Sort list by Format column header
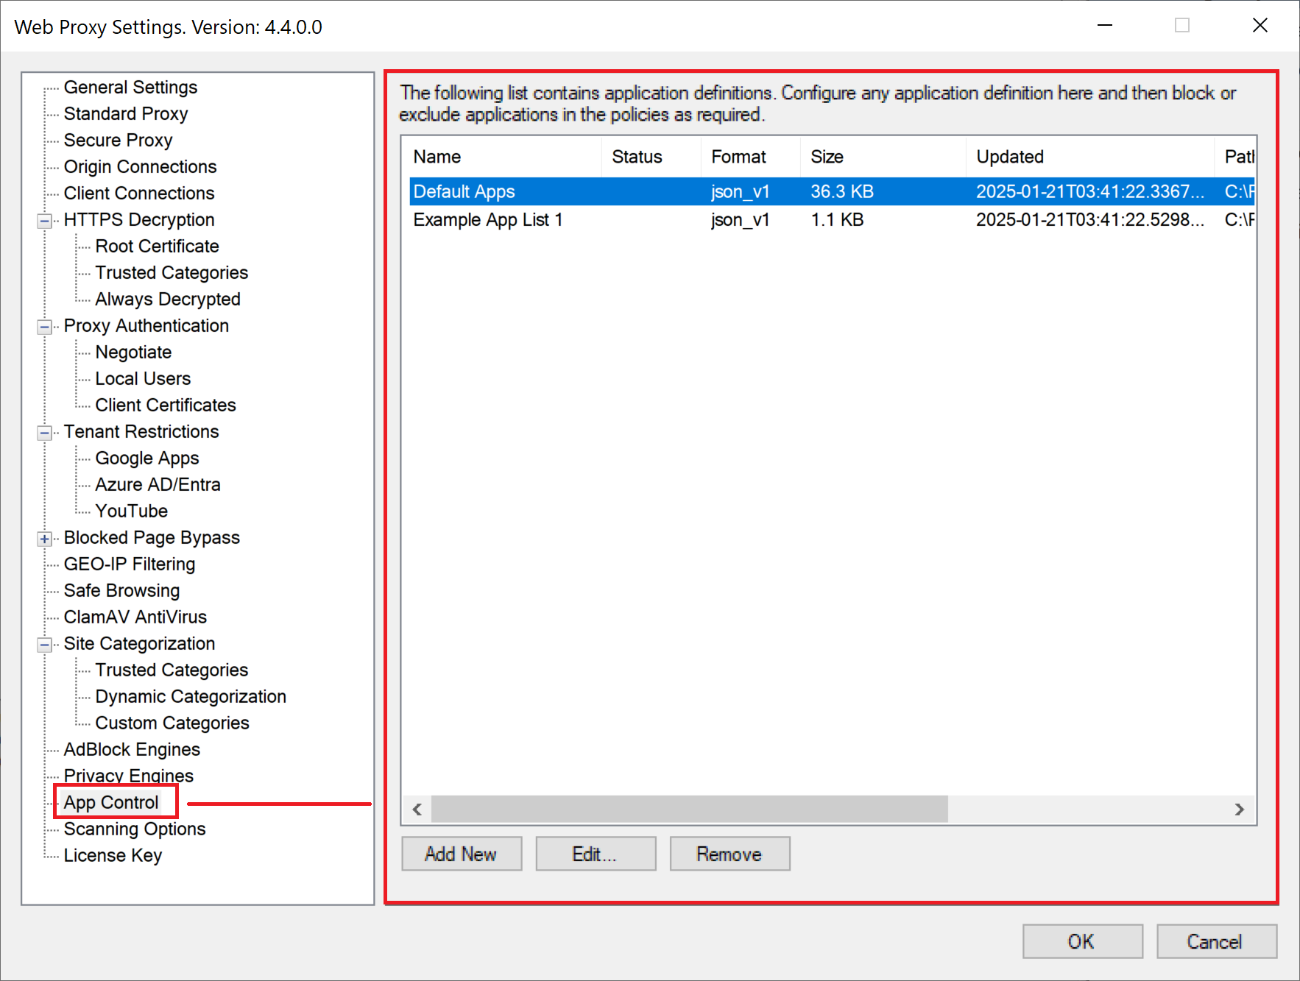 point(751,157)
